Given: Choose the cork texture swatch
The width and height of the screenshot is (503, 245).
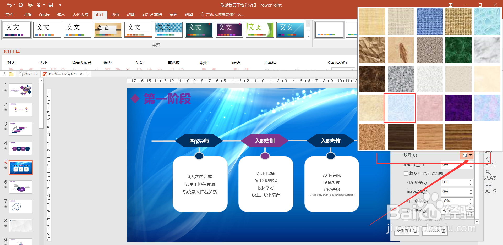Looking at the screenshot, I should (x=372, y=137).
